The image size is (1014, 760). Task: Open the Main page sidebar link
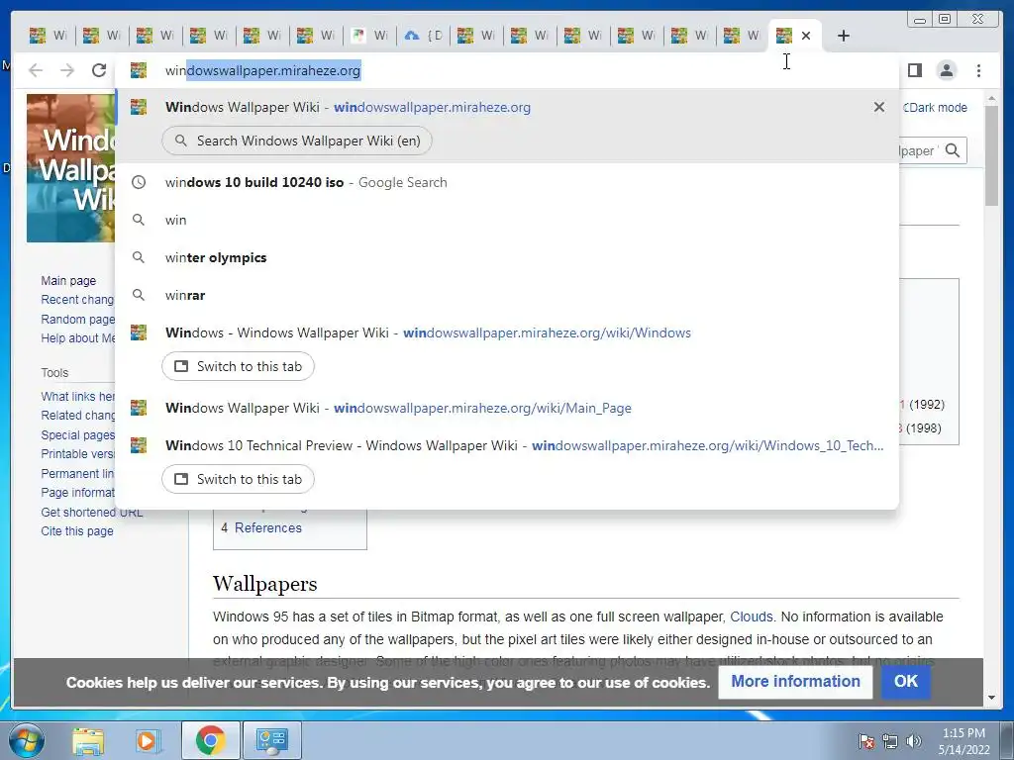(68, 280)
